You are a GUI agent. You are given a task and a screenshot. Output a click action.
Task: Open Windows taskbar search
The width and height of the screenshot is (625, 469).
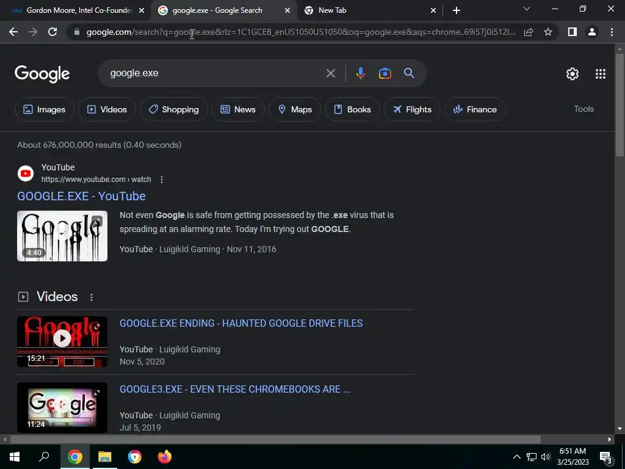point(44,457)
